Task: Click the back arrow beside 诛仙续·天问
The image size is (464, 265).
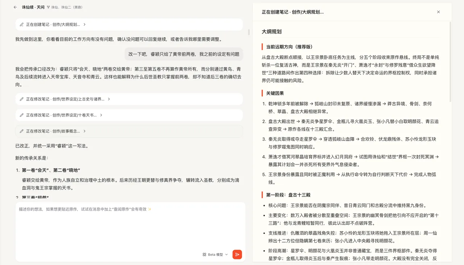Action: (15, 7)
